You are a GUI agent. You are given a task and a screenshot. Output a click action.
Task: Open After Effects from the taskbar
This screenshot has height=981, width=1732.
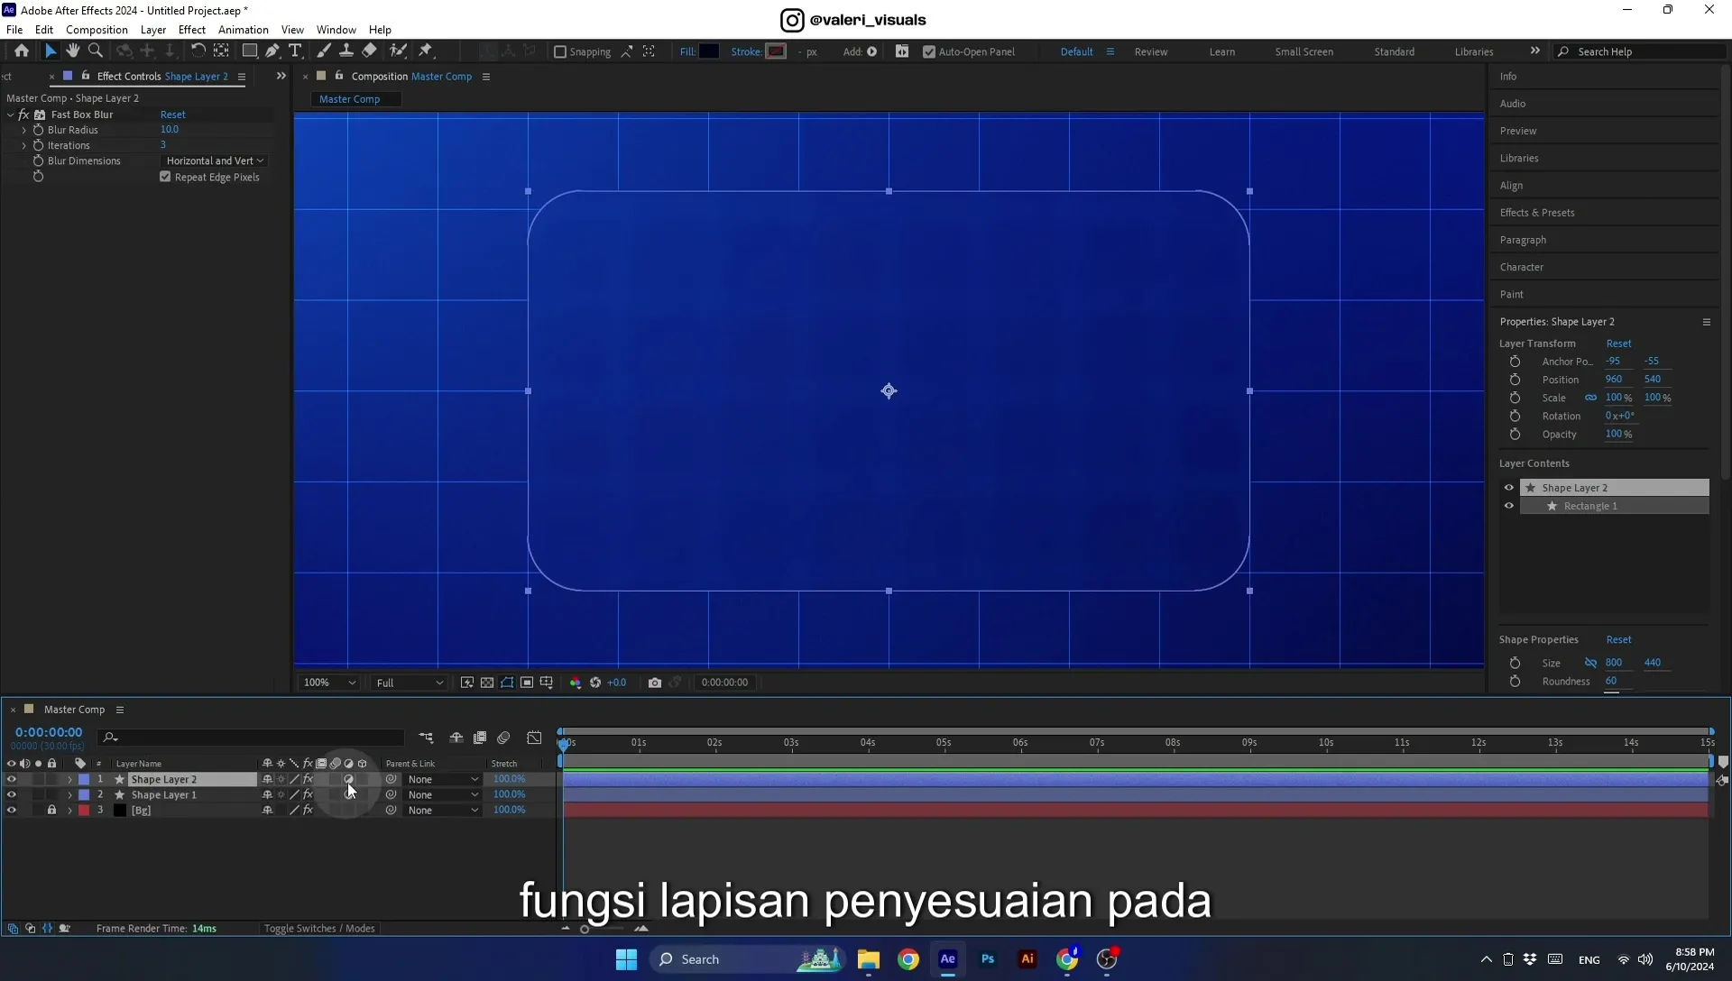(947, 959)
